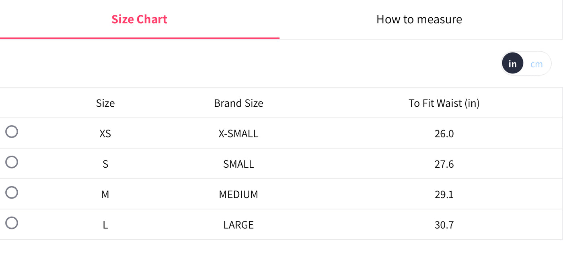The width and height of the screenshot is (563, 266).
Task: Click the 27.6 waist measurement
Action: click(444, 164)
